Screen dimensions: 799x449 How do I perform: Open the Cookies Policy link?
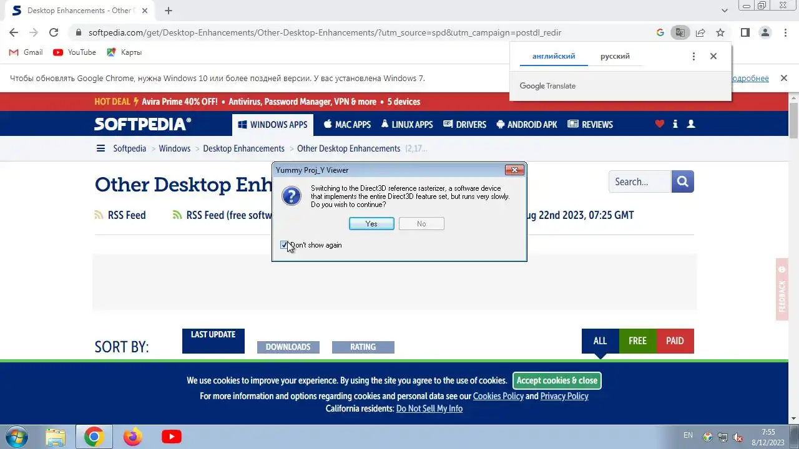(498, 396)
